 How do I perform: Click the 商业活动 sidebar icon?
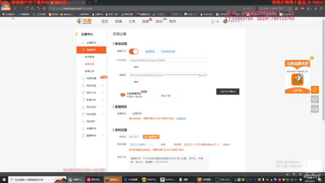click(83, 107)
